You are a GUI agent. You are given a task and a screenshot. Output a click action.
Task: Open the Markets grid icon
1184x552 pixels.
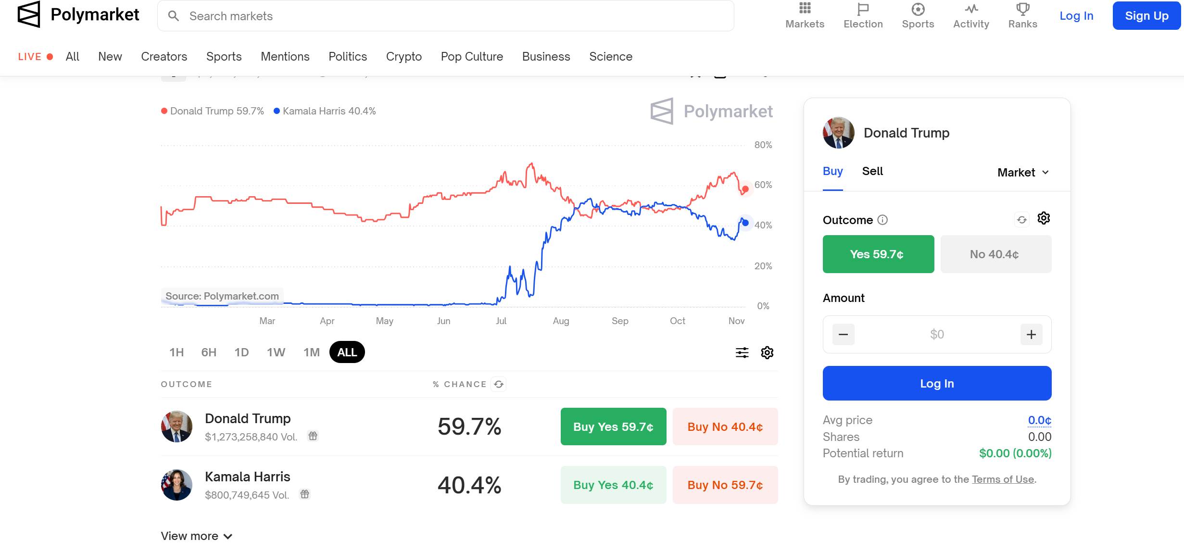pos(805,9)
